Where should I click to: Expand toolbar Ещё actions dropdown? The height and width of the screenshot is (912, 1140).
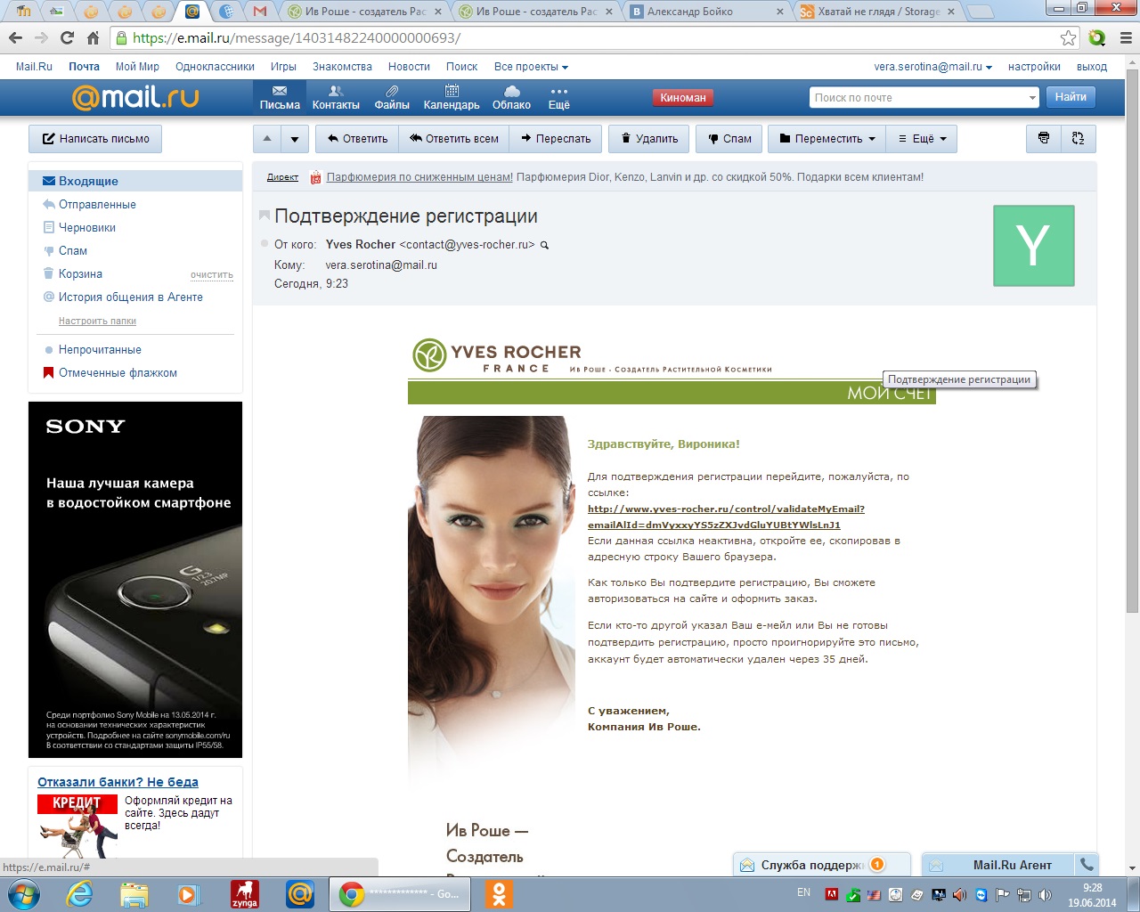[922, 138]
